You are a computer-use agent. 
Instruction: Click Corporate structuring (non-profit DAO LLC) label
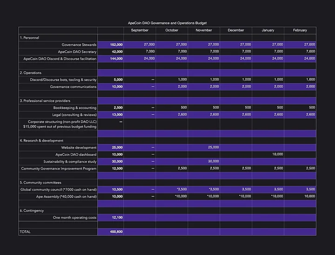tap(62, 122)
